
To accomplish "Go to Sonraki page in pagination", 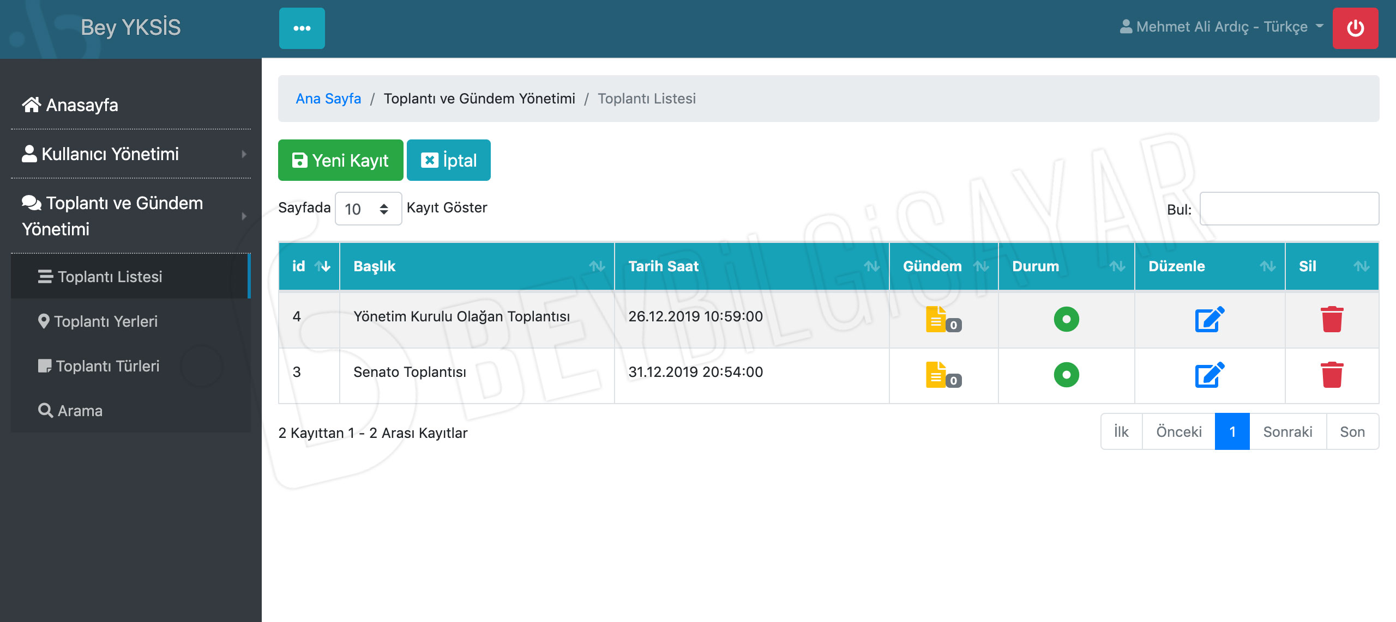I will click(x=1287, y=432).
